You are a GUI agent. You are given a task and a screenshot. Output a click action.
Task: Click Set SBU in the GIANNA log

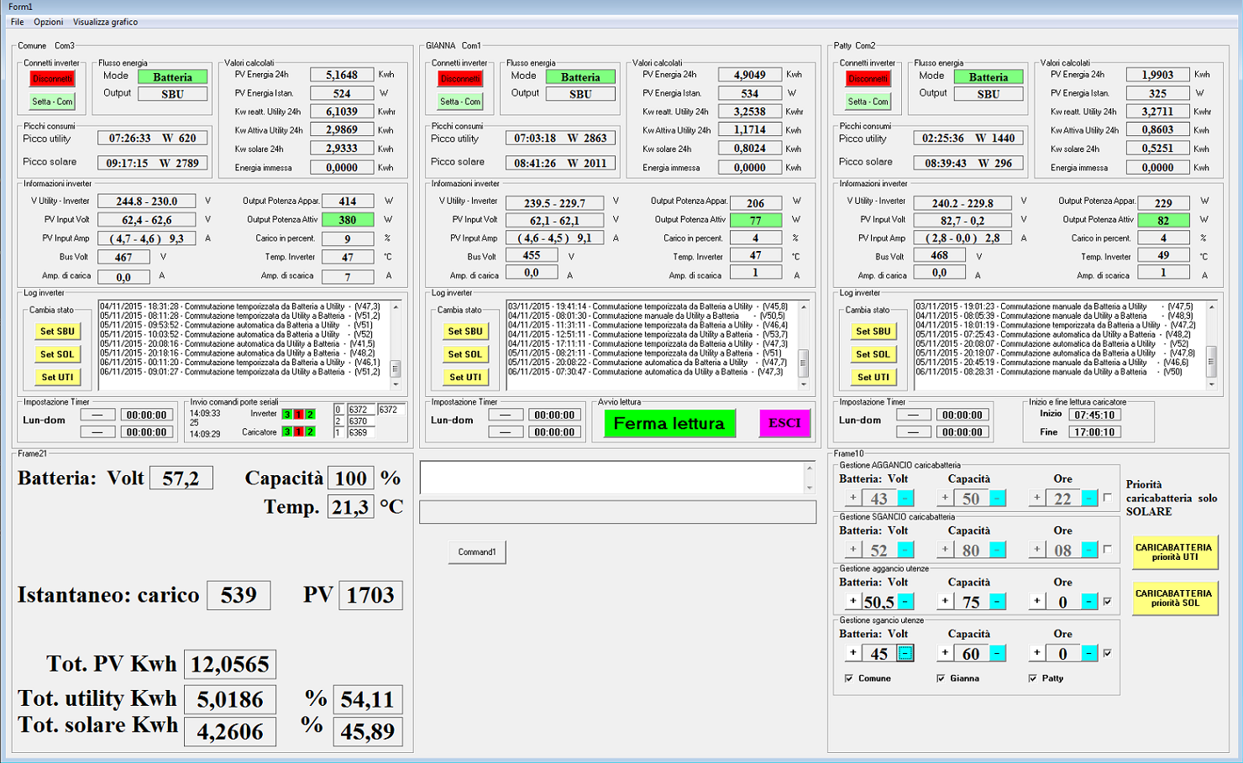click(465, 332)
